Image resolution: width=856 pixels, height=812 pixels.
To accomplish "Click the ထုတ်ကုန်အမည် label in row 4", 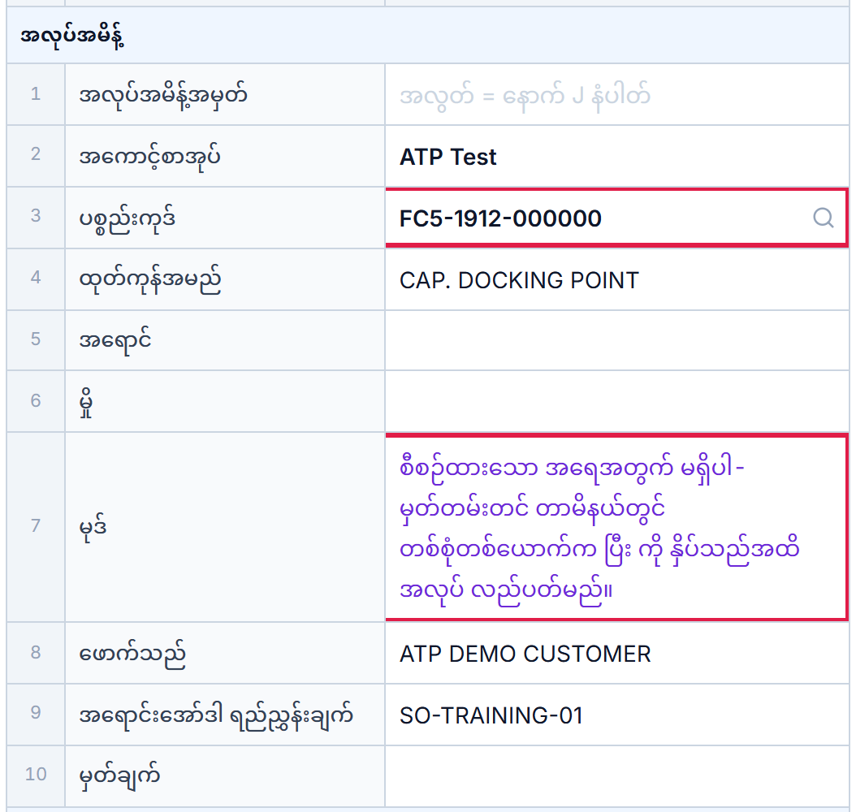I will [150, 280].
